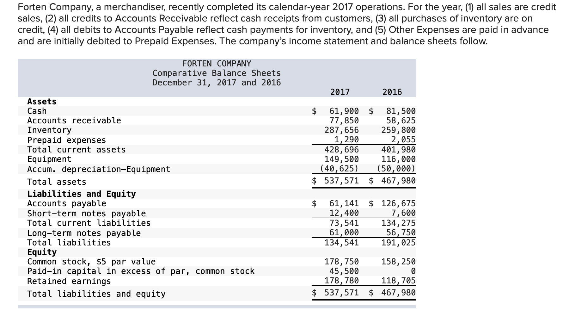Select Long-term notes 2017 value 61,000
This screenshot has width=569, height=322.
tap(344, 232)
